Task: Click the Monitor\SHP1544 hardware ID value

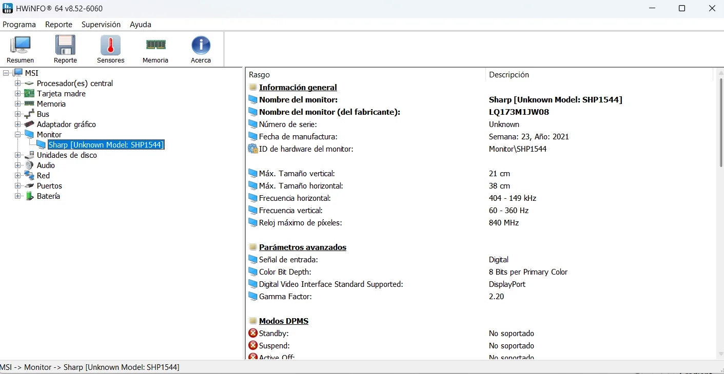Action: coord(518,149)
